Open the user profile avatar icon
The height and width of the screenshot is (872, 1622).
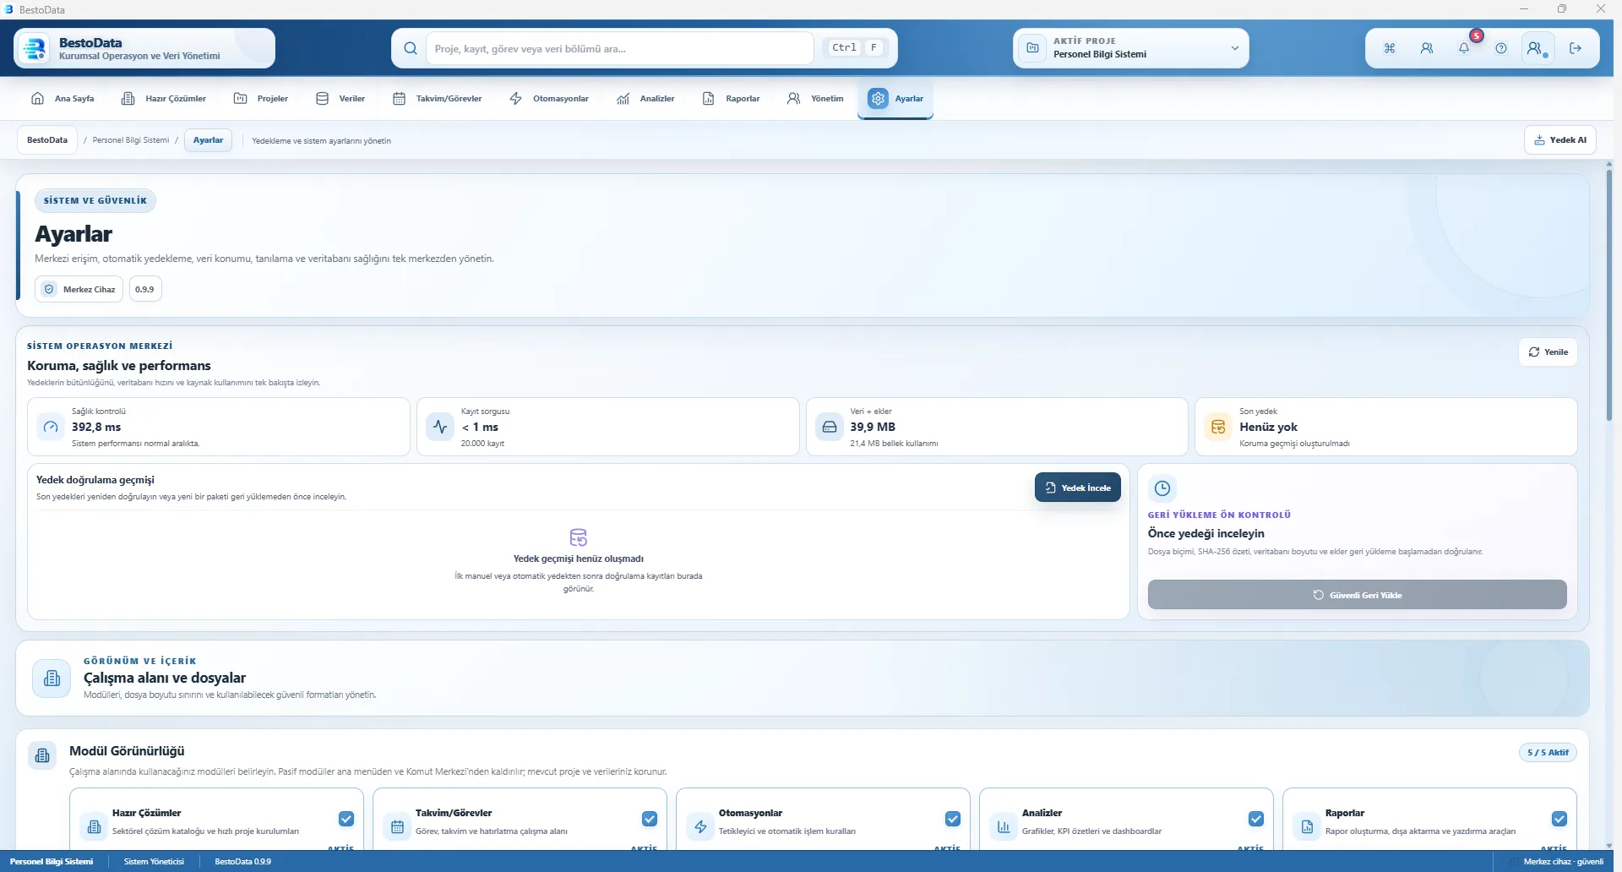pyautogui.click(x=1538, y=48)
